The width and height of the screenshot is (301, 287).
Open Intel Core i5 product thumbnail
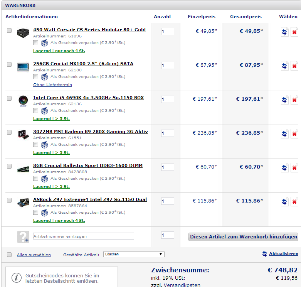pyautogui.click(x=23, y=101)
